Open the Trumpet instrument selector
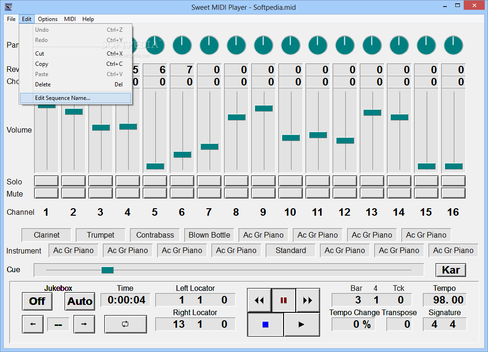Viewport: 488px width, 352px height. point(101,235)
